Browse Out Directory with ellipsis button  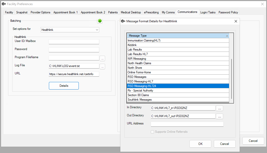pos(219,116)
